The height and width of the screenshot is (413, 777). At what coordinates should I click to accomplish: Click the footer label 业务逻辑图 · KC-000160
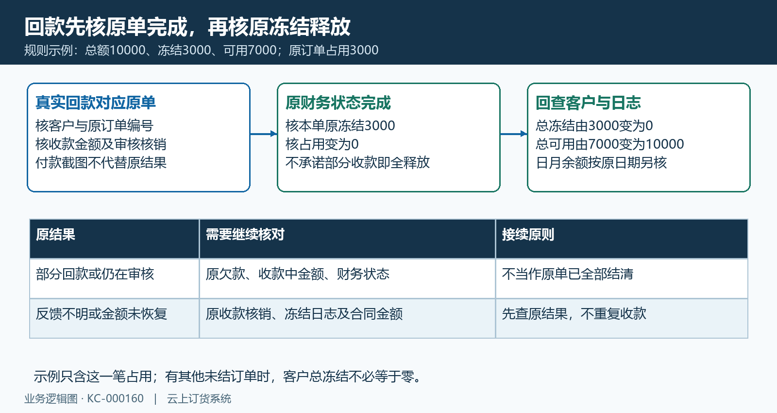(x=84, y=398)
